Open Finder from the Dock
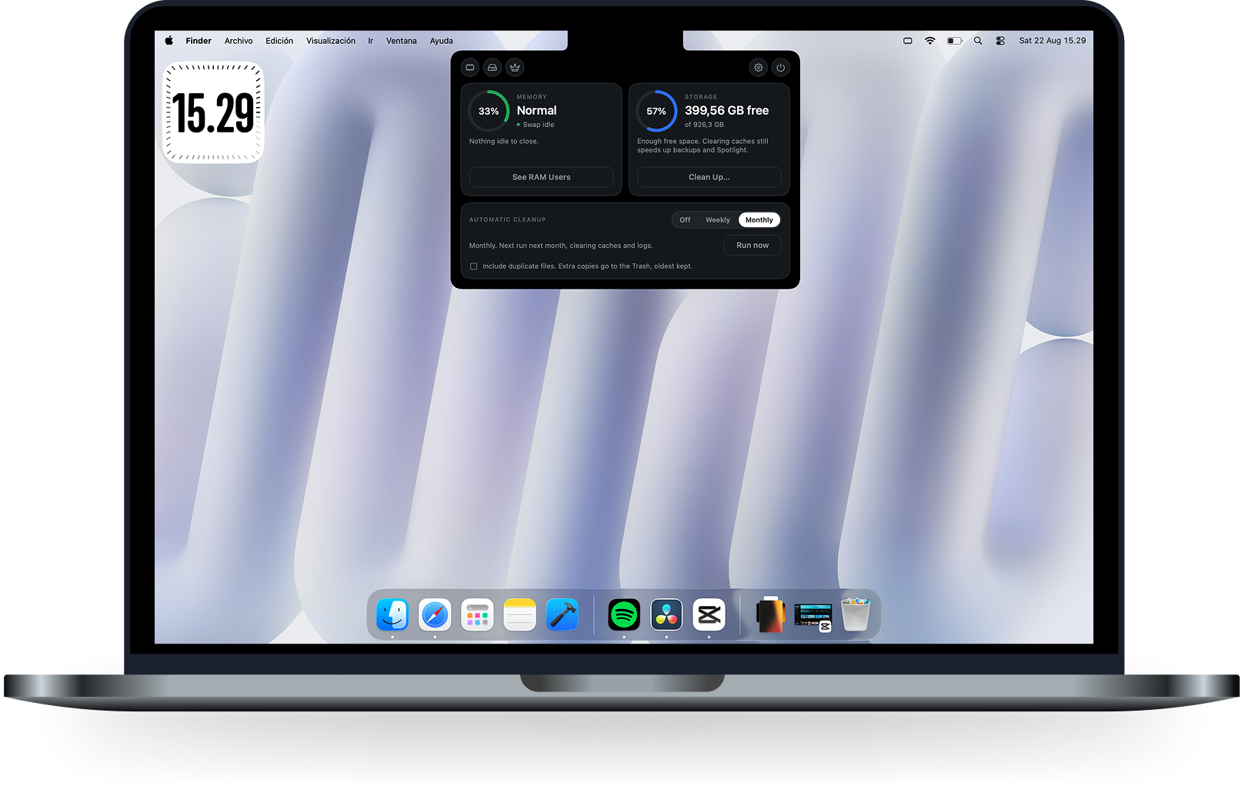This screenshot has width=1245, height=793. tap(392, 615)
